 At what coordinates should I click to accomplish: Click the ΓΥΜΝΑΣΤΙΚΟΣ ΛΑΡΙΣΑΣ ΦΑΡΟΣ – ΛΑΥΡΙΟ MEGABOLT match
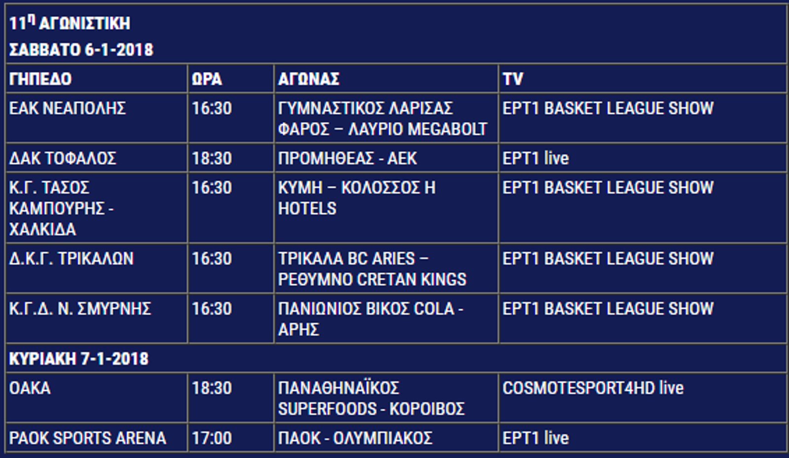pos(382,119)
